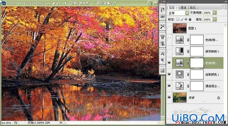Screen dimensions: 228x126
Task: Open the 不透明度 slider arrow
Action: tap(215, 13)
